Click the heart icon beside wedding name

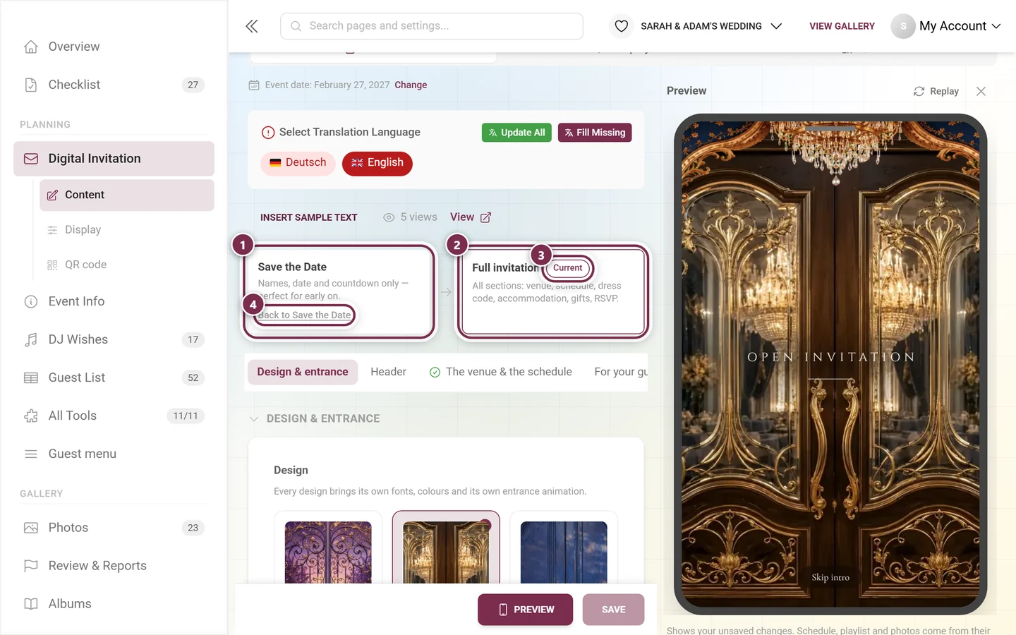(621, 26)
